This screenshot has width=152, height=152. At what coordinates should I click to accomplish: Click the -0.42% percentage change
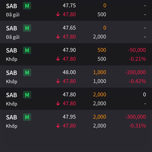tap(138, 81)
